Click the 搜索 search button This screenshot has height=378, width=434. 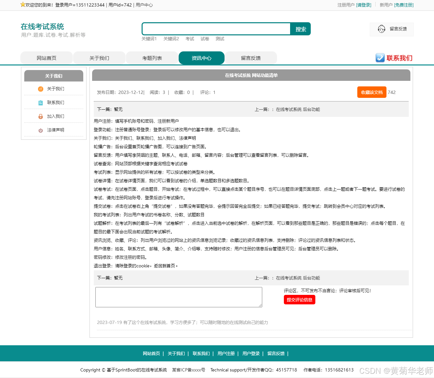click(x=301, y=29)
